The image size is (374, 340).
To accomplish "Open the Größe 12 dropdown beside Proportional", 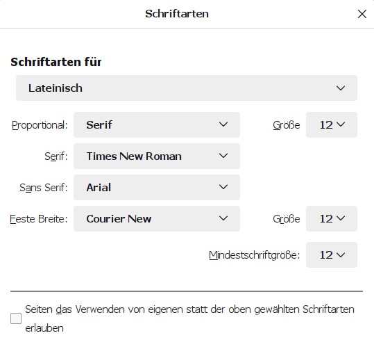I will 332,124.
